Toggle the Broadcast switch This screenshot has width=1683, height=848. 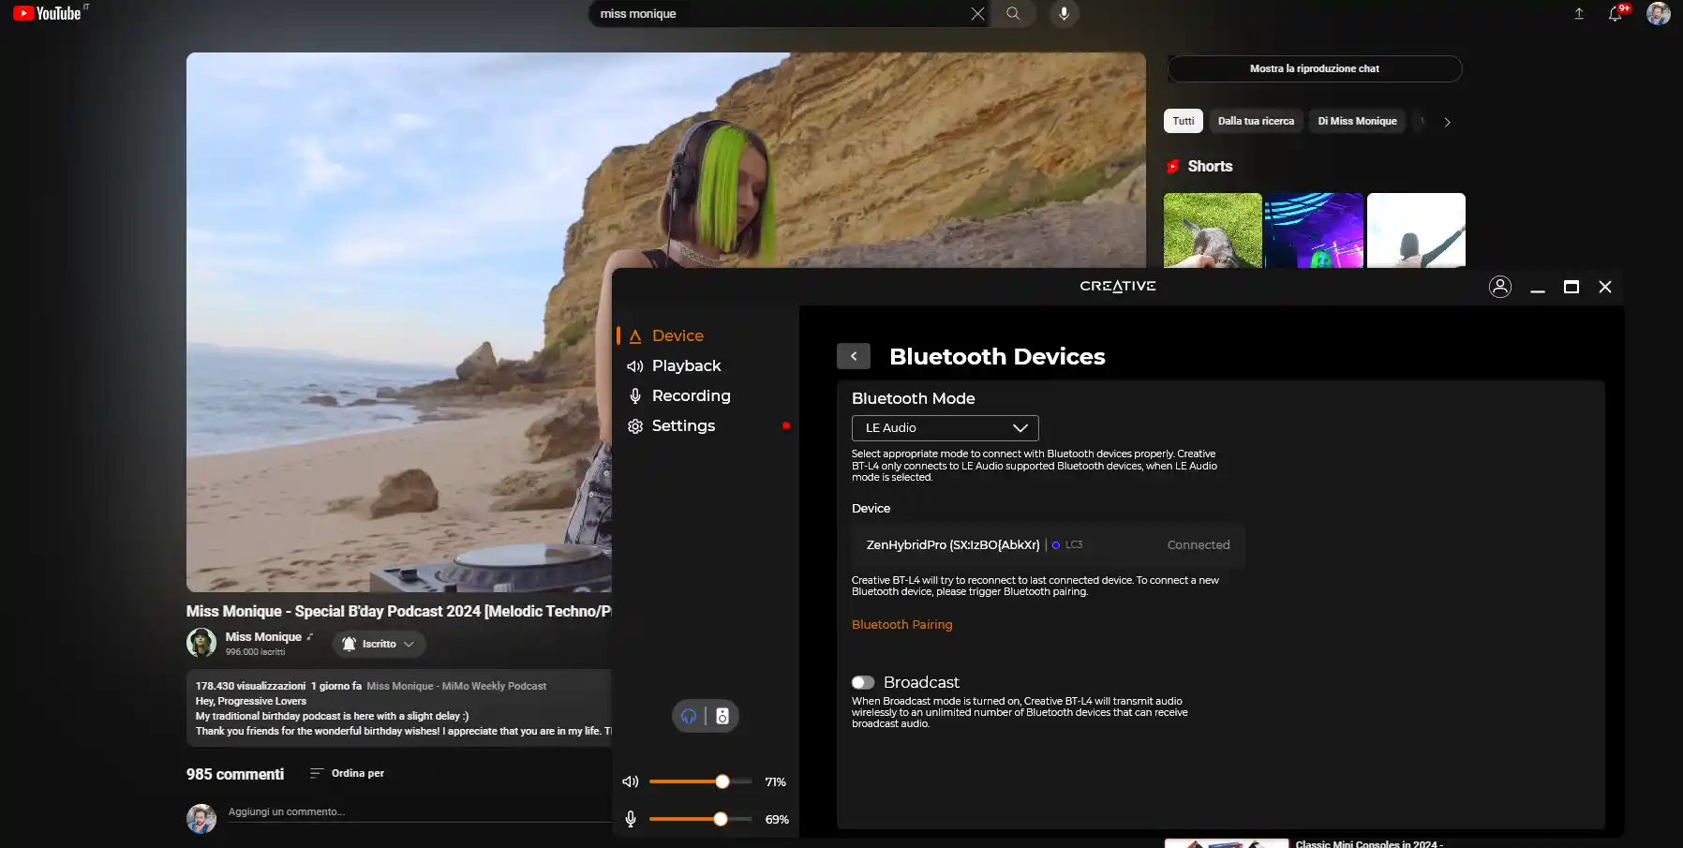click(863, 682)
